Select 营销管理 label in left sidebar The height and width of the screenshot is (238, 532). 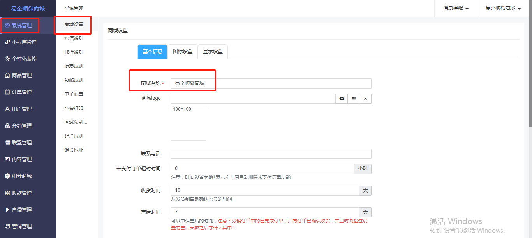(22, 226)
